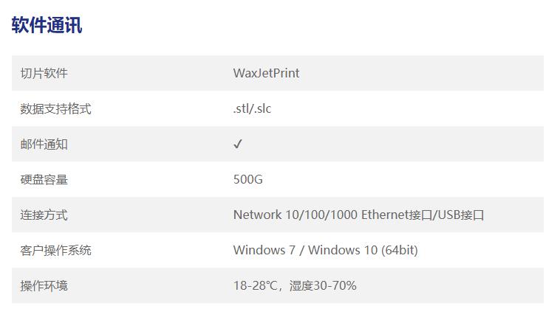Select the 切片软件 row label
This screenshot has width=560, height=320.
point(44,73)
